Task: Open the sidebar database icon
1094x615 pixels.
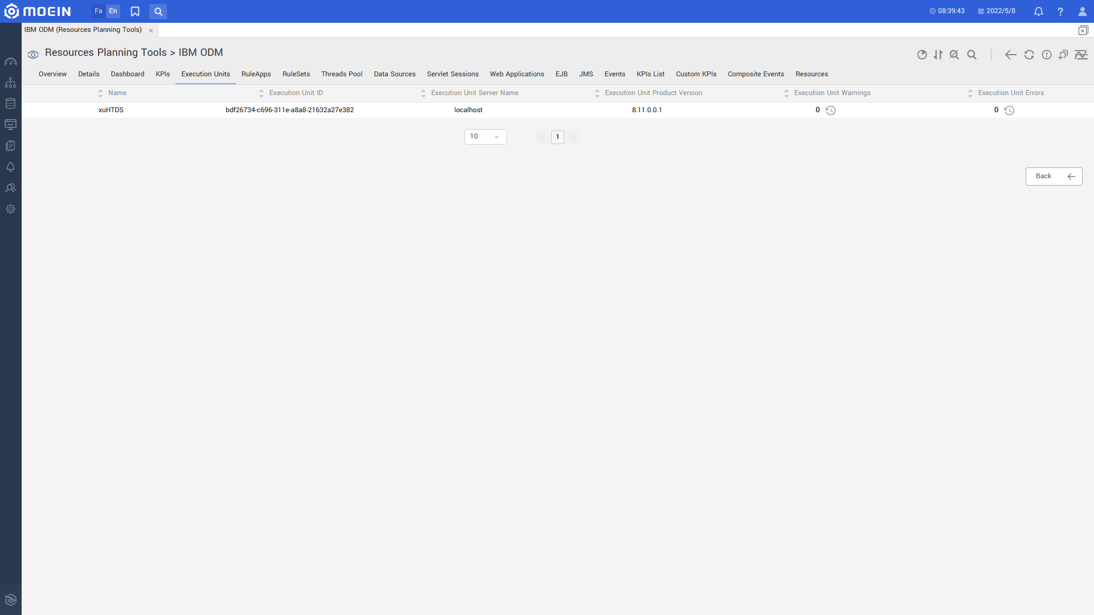Action: [10, 104]
